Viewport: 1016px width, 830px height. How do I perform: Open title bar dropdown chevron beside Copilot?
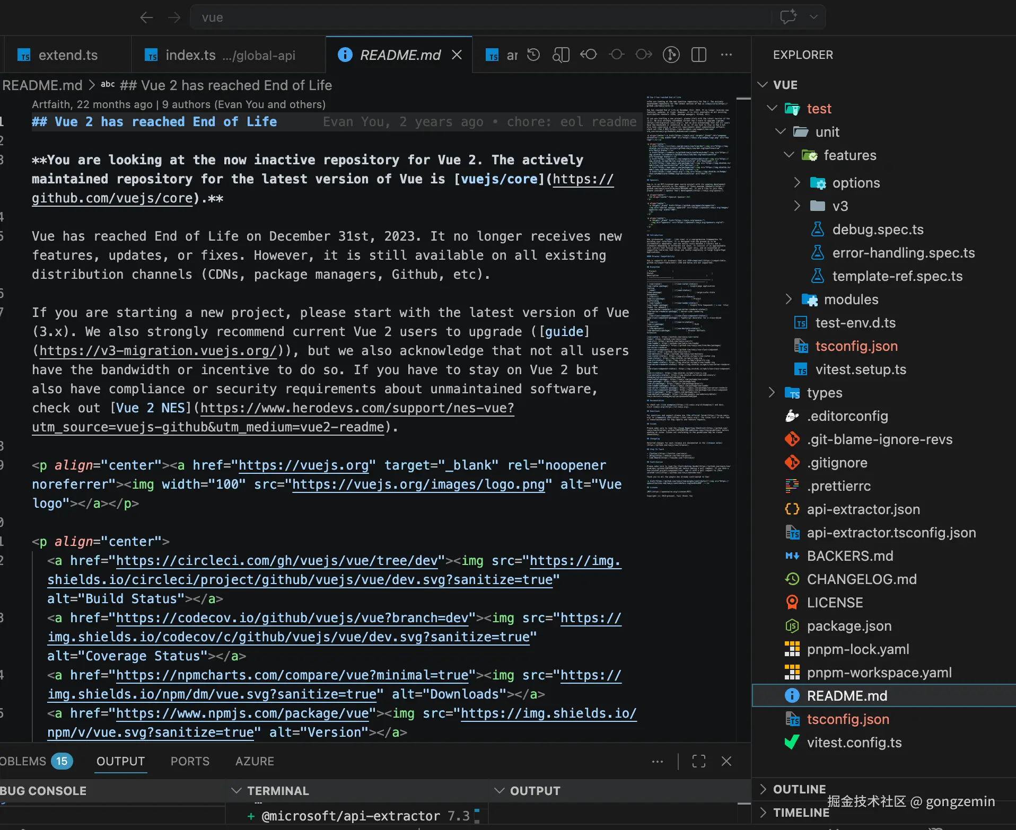pos(813,17)
